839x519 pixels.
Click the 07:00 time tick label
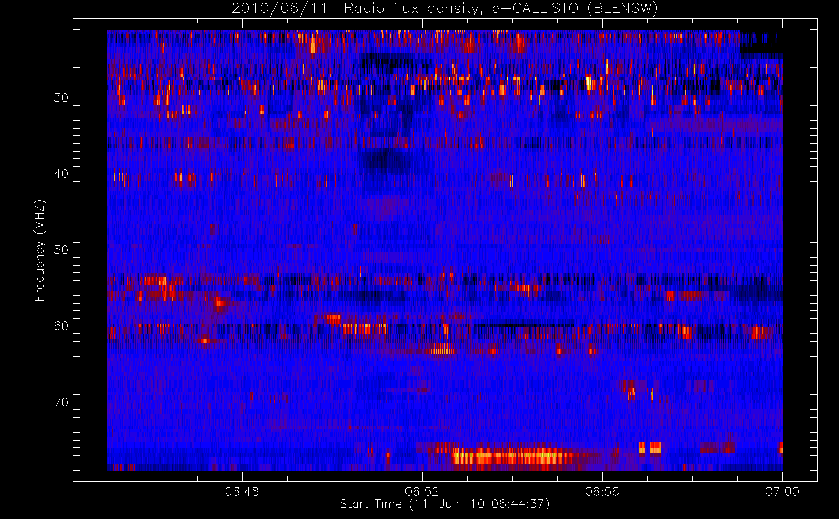[782, 491]
